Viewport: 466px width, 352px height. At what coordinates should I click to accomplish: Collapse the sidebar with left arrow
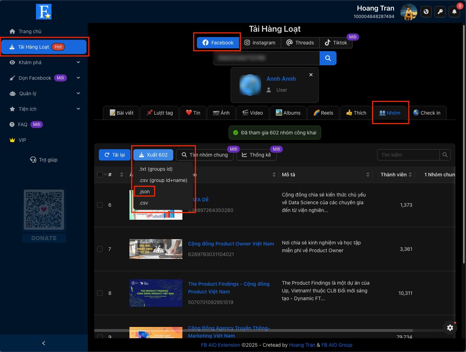[x=44, y=343]
